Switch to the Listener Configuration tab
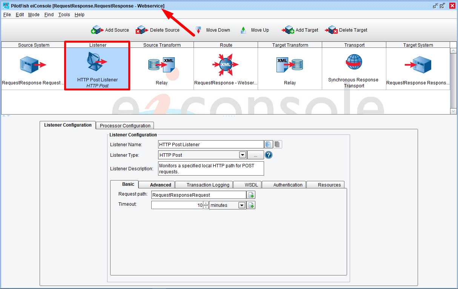Viewport: 458px width, 289px height. coord(68,125)
